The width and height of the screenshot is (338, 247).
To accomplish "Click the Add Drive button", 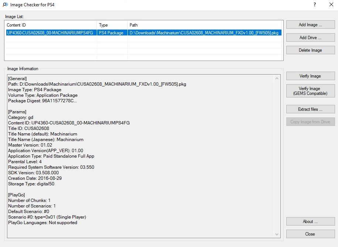I will click(x=310, y=38).
